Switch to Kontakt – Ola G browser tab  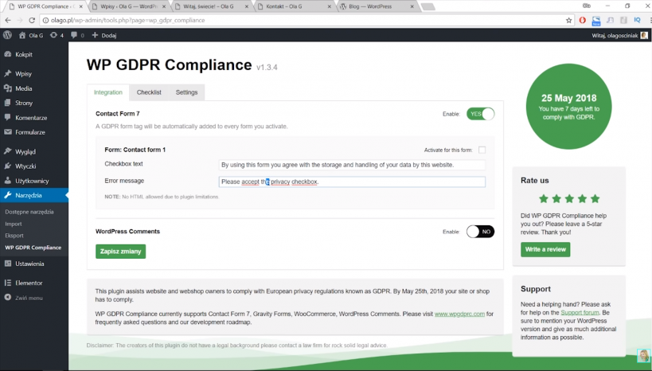point(295,6)
